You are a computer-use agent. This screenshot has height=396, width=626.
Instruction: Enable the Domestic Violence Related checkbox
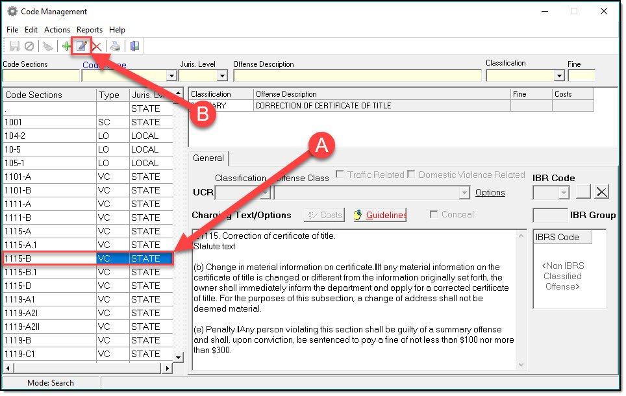pyautogui.click(x=411, y=175)
